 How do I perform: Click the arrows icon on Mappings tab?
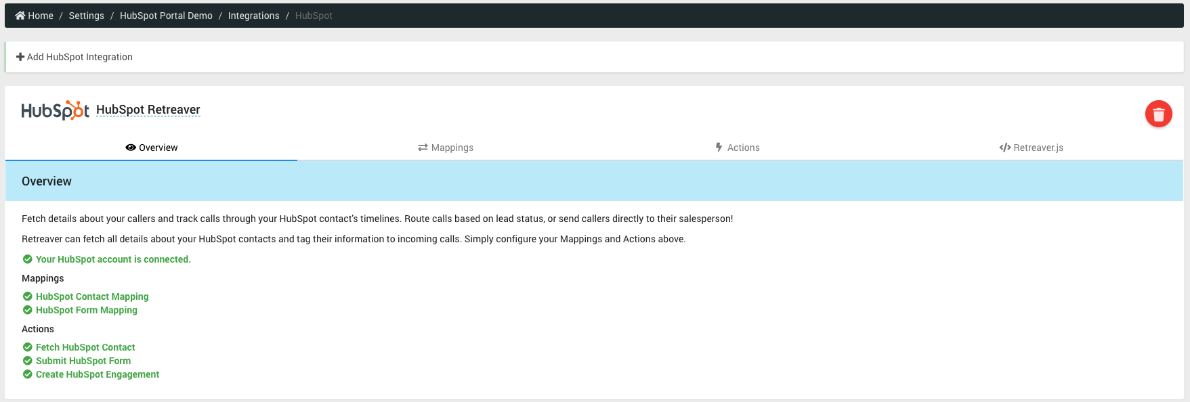tap(423, 148)
